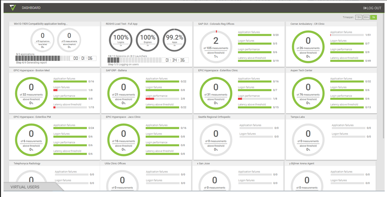Click the 100% Engines gauge in RDSH5 card

click(148, 40)
